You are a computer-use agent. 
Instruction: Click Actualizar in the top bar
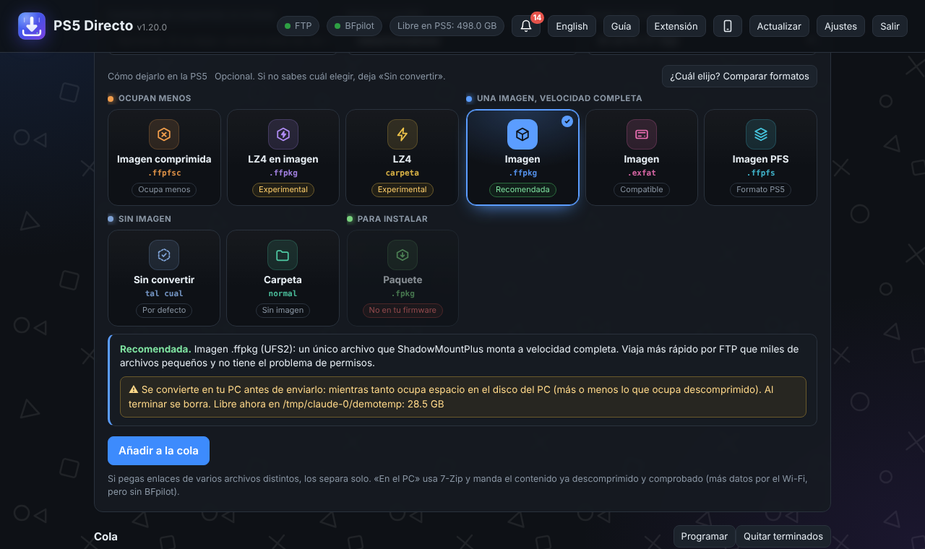[x=779, y=26]
